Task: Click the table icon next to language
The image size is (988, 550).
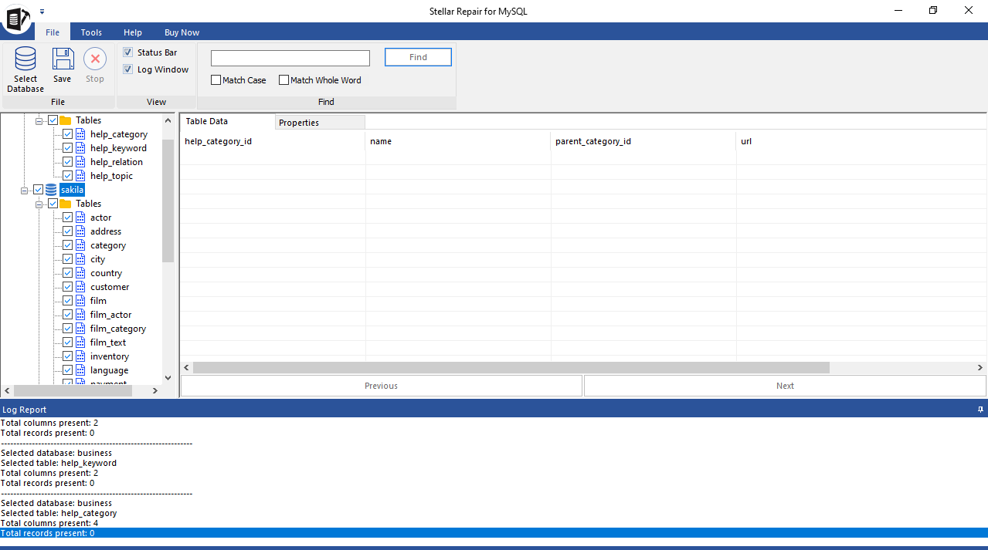Action: (x=80, y=370)
